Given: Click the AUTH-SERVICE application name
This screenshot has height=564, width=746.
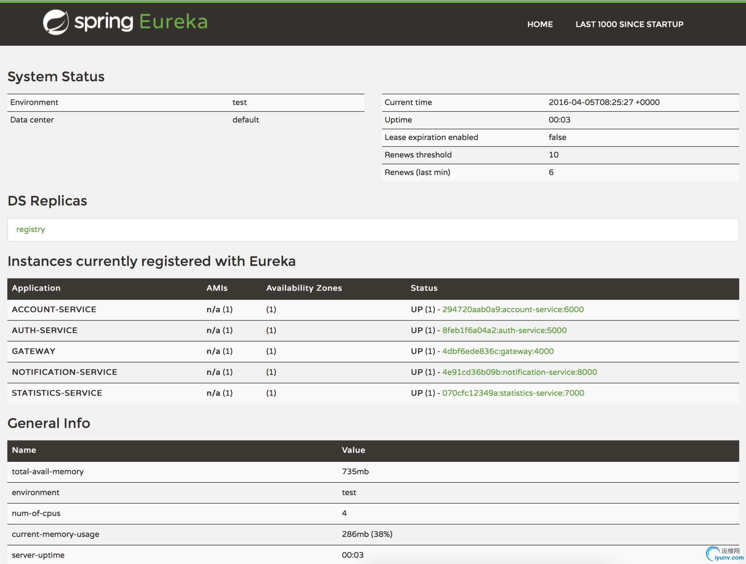Looking at the screenshot, I should tap(45, 330).
